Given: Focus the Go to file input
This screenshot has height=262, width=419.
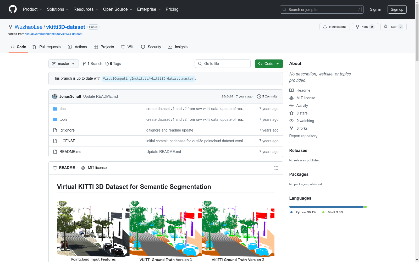Looking at the screenshot, I should [x=223, y=64].
